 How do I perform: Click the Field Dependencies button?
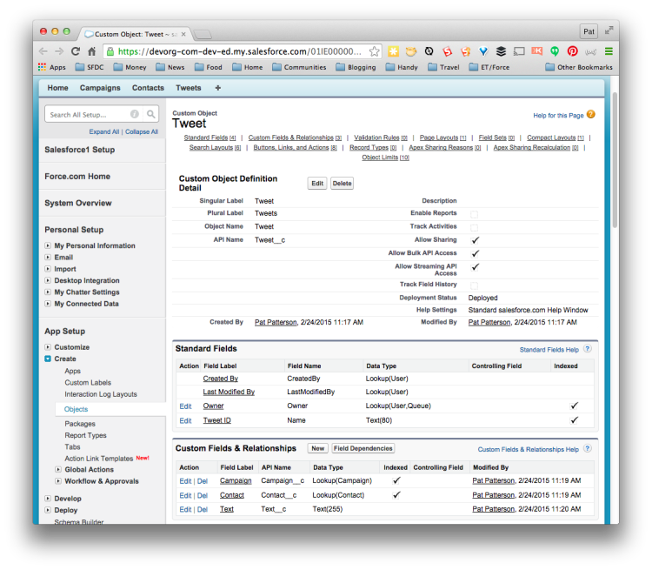pyautogui.click(x=363, y=448)
